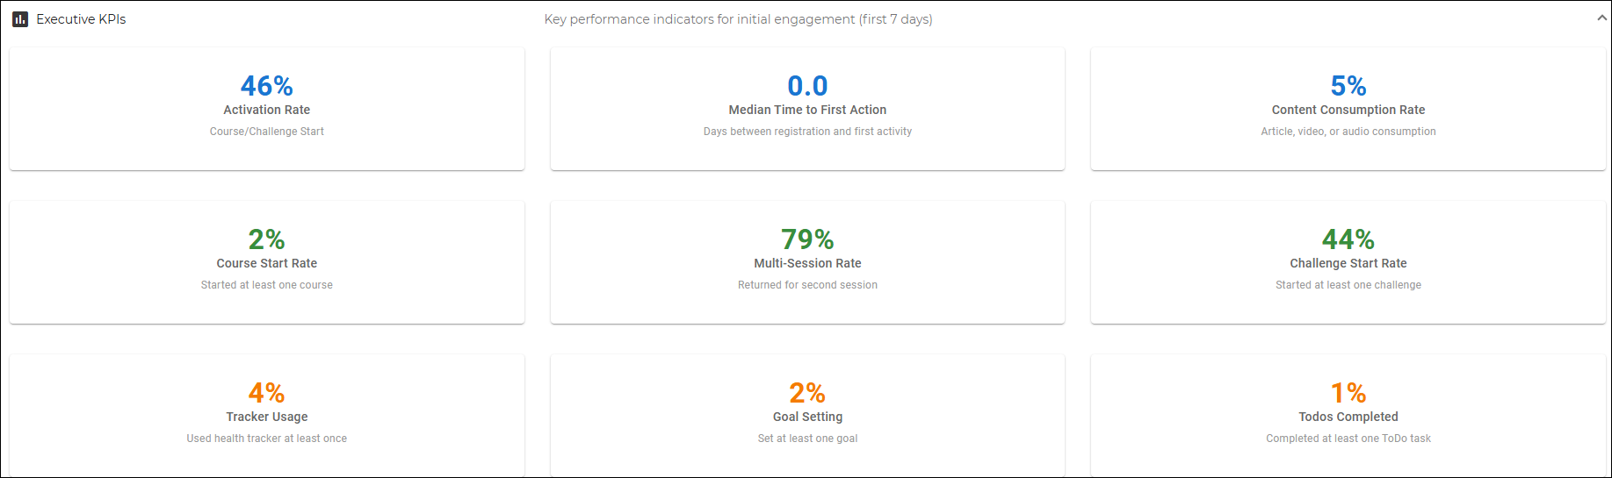Click the 5% content consumption value
The width and height of the screenshot is (1612, 478).
1348,86
